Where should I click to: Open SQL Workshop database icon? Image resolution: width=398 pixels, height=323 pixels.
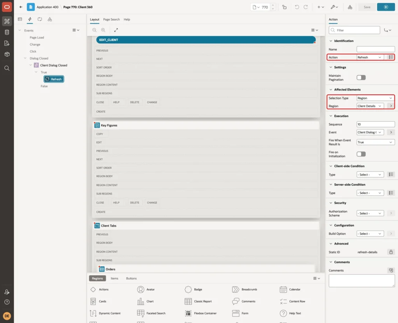7,32
